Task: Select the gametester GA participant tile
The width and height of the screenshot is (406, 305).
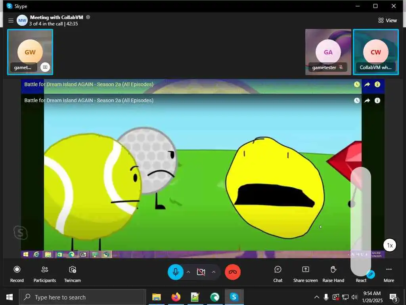Action: point(328,52)
